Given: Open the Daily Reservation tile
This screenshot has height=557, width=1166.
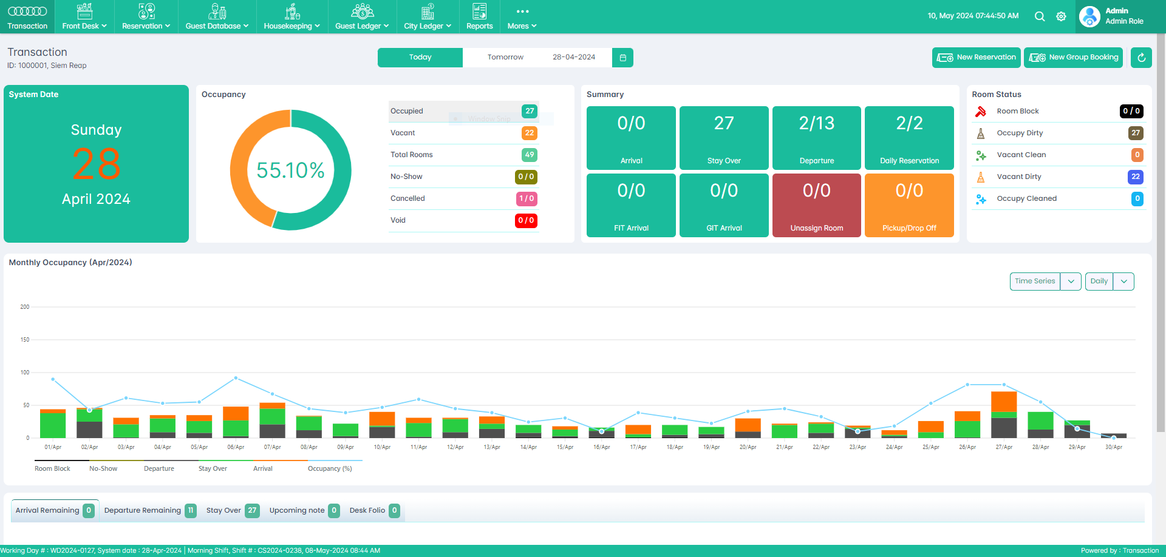Looking at the screenshot, I should pos(909,138).
